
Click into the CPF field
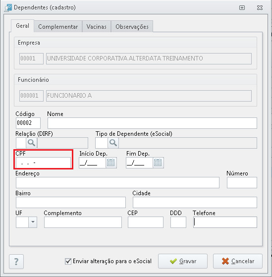coord(43,163)
